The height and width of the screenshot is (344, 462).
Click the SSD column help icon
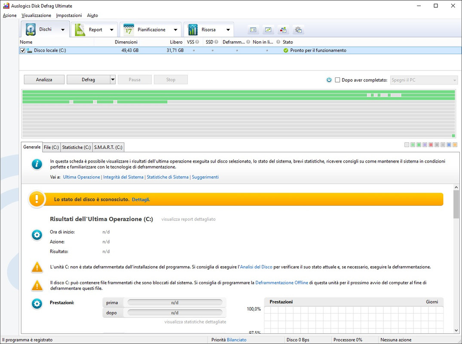pyautogui.click(x=216, y=42)
